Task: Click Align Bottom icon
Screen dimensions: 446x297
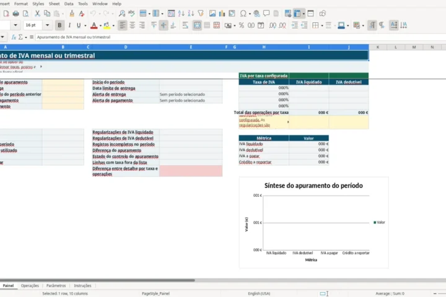Action: pos(173,25)
